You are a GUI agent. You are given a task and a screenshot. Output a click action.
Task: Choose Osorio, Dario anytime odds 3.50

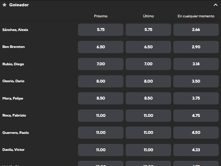[196, 81]
